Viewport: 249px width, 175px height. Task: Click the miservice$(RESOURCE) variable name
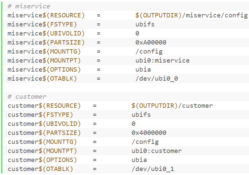point(46,15)
